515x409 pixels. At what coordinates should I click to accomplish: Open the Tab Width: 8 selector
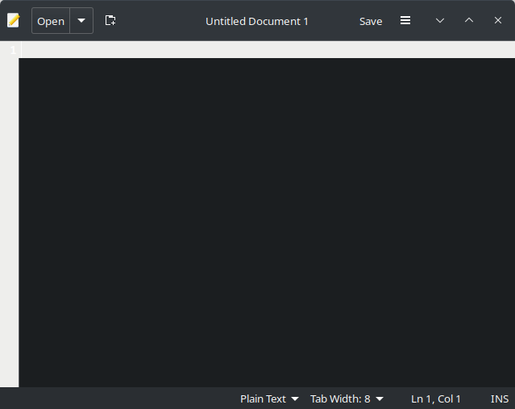click(340, 399)
